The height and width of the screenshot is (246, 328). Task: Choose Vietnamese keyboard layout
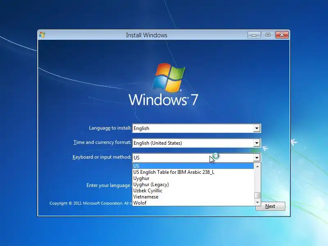193,197
